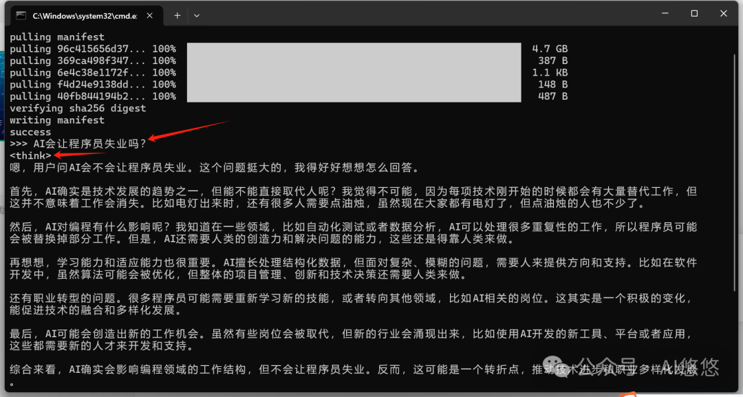Viewport: 743px width, 397px height.
Task: Click the 'success' output line
Action: coord(30,131)
